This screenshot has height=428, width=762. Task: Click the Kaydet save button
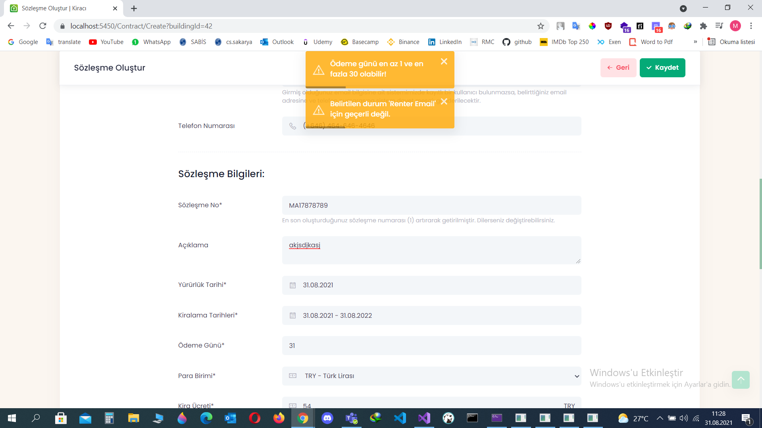[x=662, y=68]
